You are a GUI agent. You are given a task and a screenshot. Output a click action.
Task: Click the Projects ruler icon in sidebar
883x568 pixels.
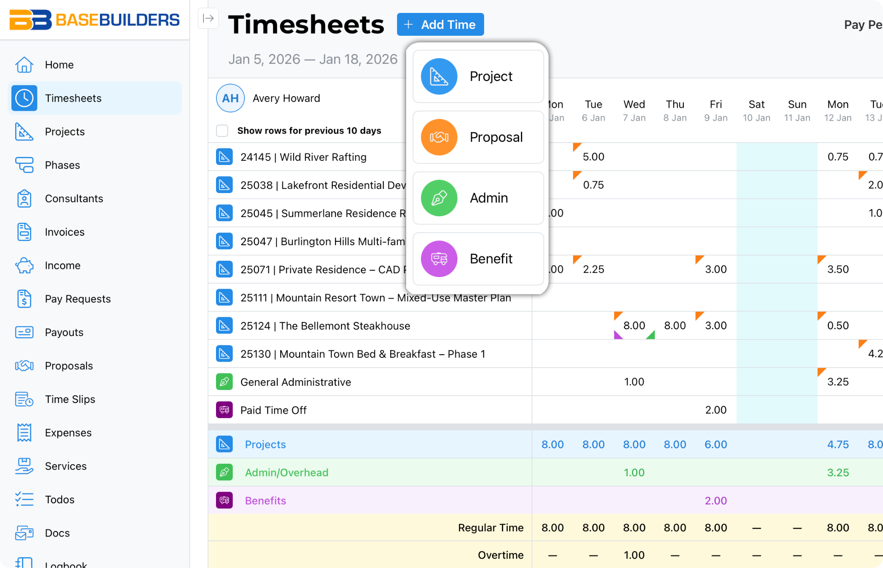(24, 131)
